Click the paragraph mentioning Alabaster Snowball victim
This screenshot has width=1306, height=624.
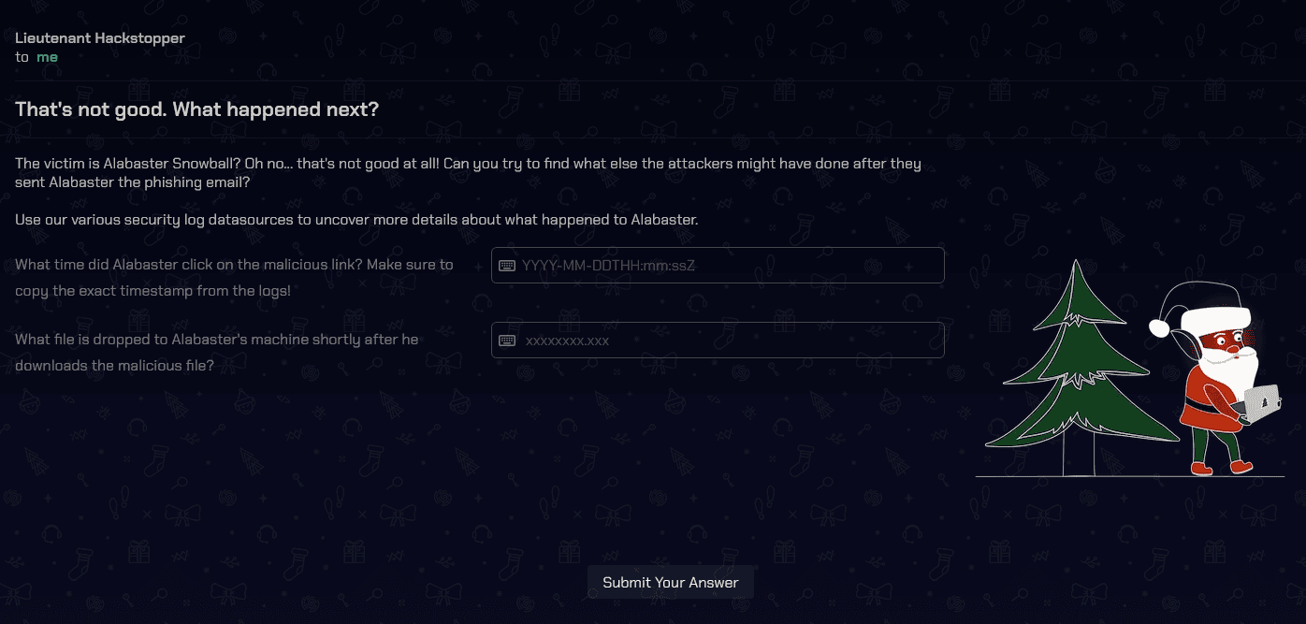point(469,173)
